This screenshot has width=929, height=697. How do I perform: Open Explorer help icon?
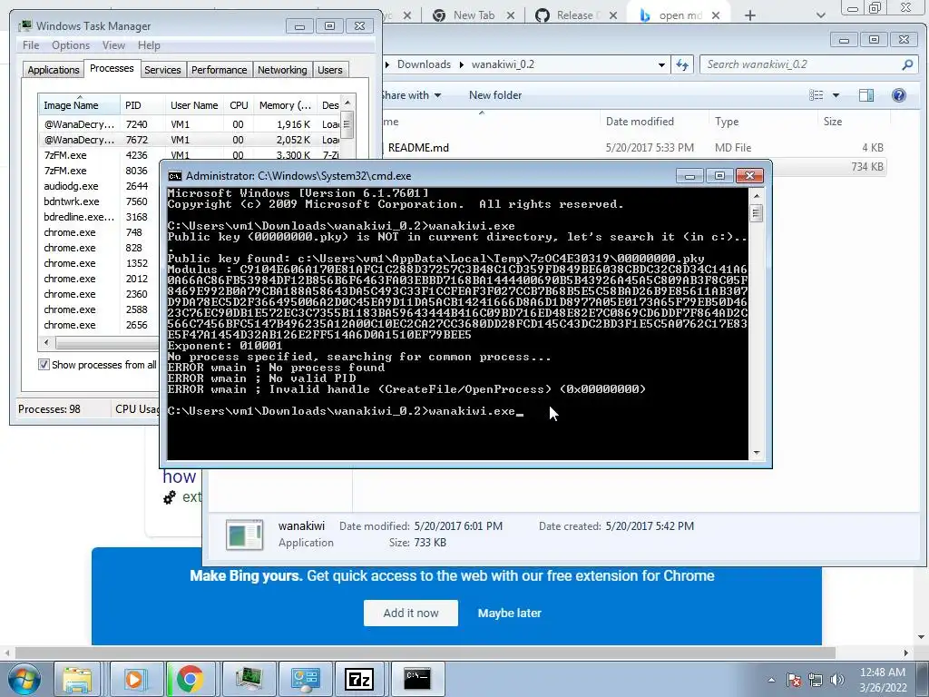(899, 95)
